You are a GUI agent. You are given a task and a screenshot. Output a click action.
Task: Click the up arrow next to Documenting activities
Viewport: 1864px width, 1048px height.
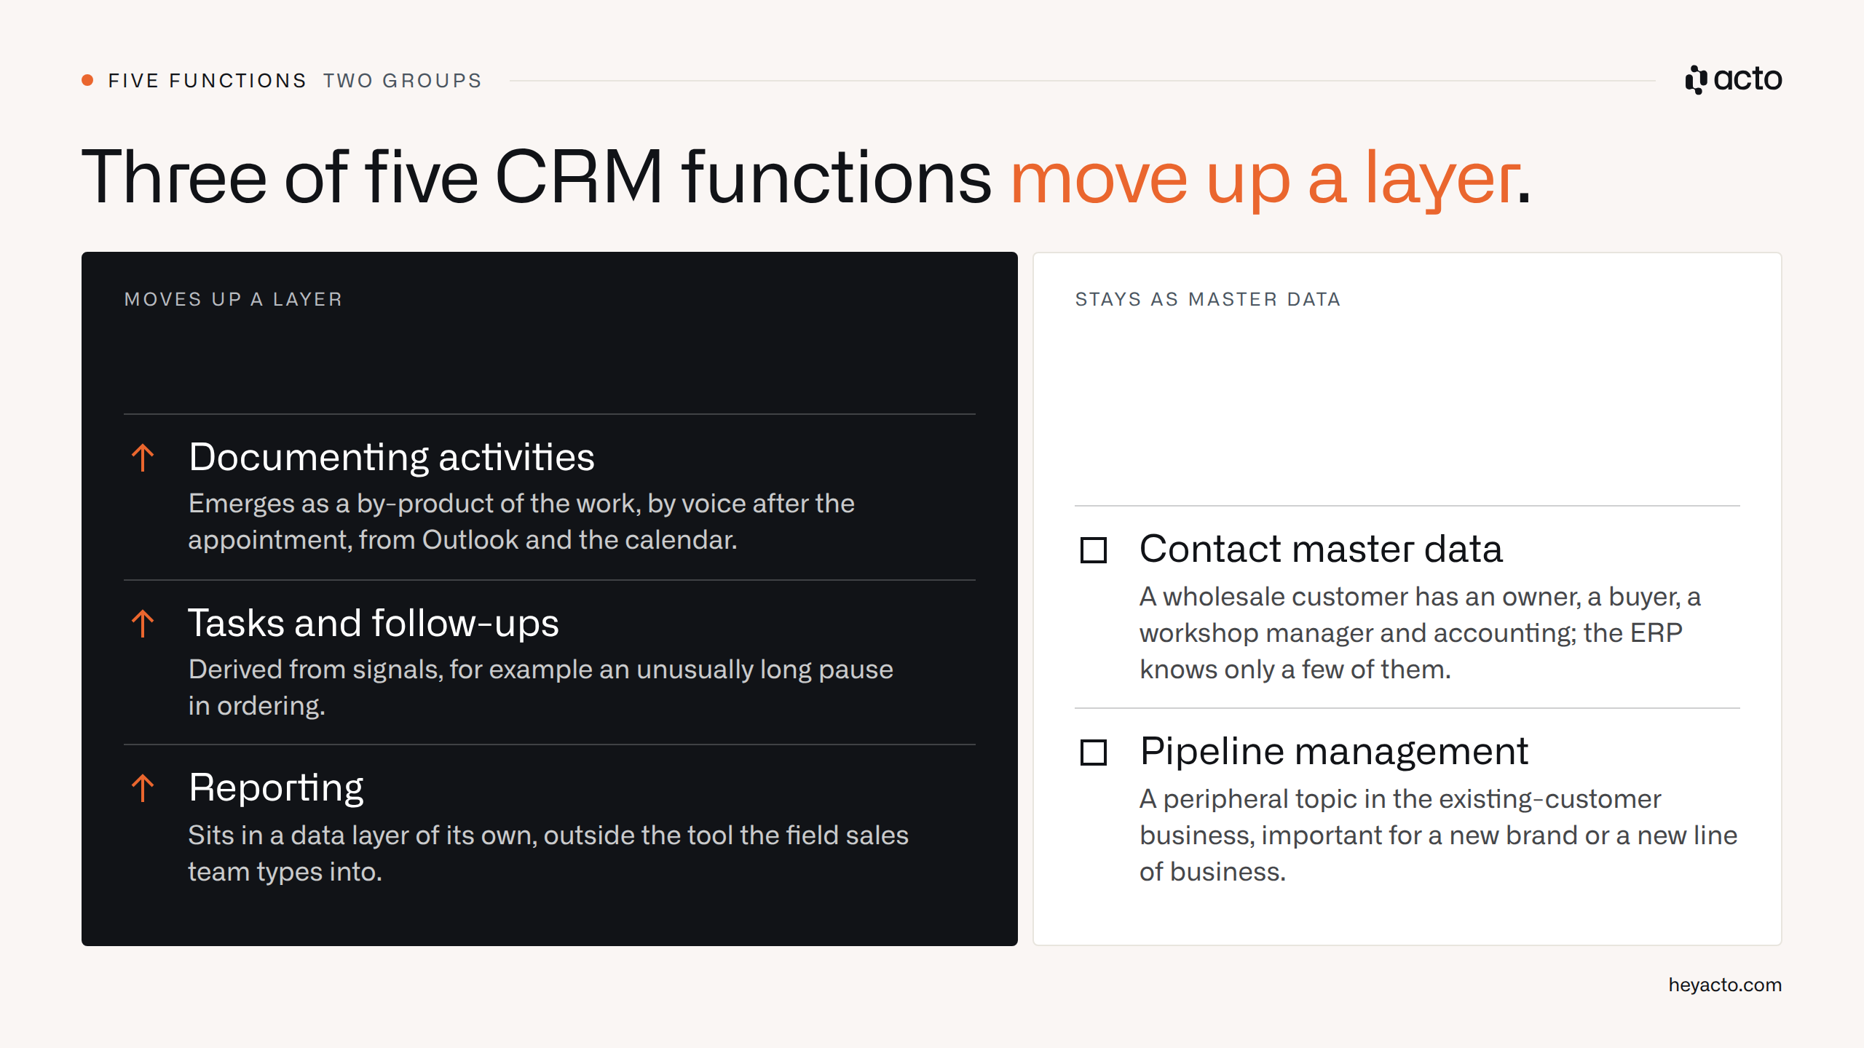pyautogui.click(x=143, y=458)
